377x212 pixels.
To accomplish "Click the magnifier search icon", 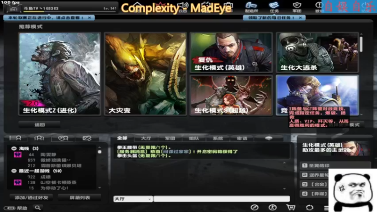I will pyautogui.click(x=38, y=208).
